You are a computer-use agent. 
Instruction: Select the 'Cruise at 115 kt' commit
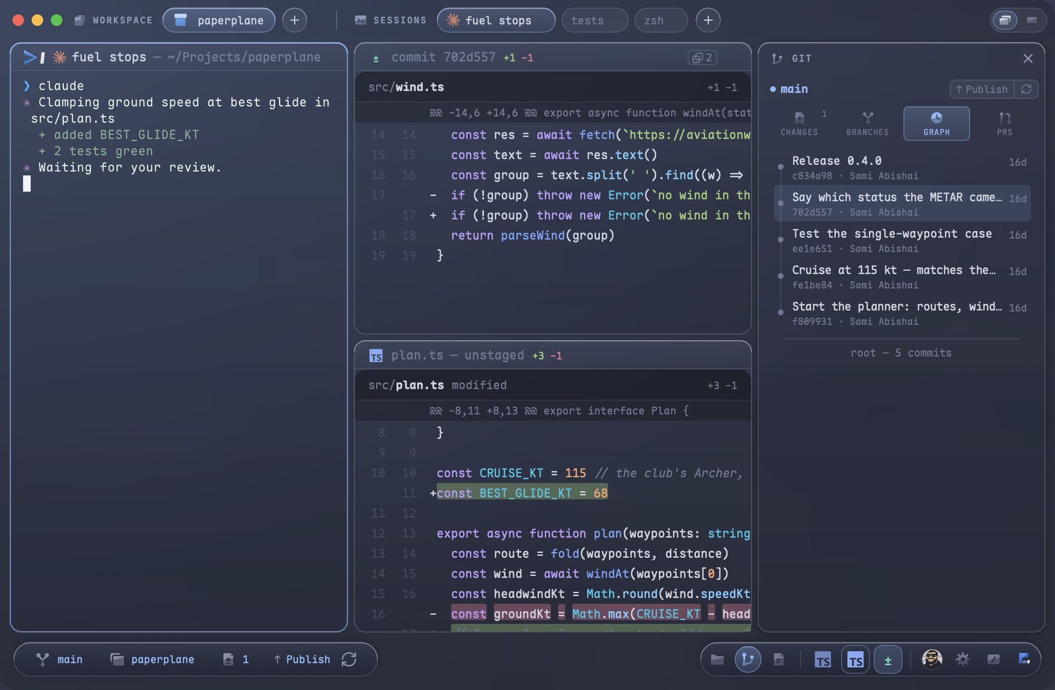pyautogui.click(x=902, y=276)
